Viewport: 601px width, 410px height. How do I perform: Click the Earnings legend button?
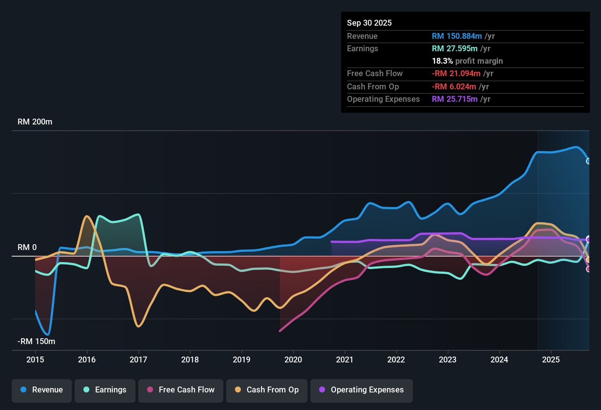coord(105,390)
